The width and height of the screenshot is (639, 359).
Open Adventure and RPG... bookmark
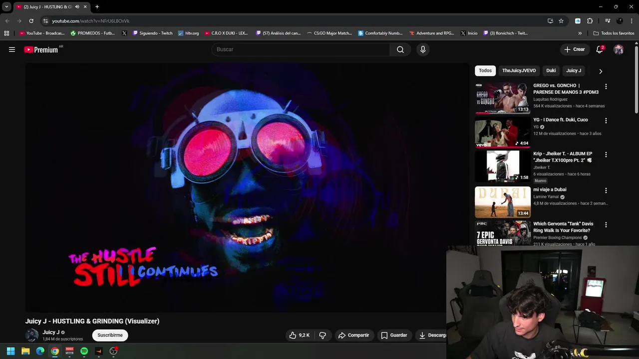[432, 33]
